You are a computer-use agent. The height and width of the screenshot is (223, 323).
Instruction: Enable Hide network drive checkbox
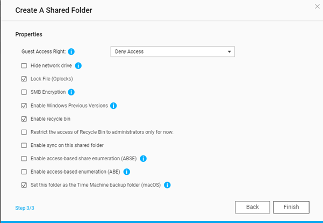24,65
